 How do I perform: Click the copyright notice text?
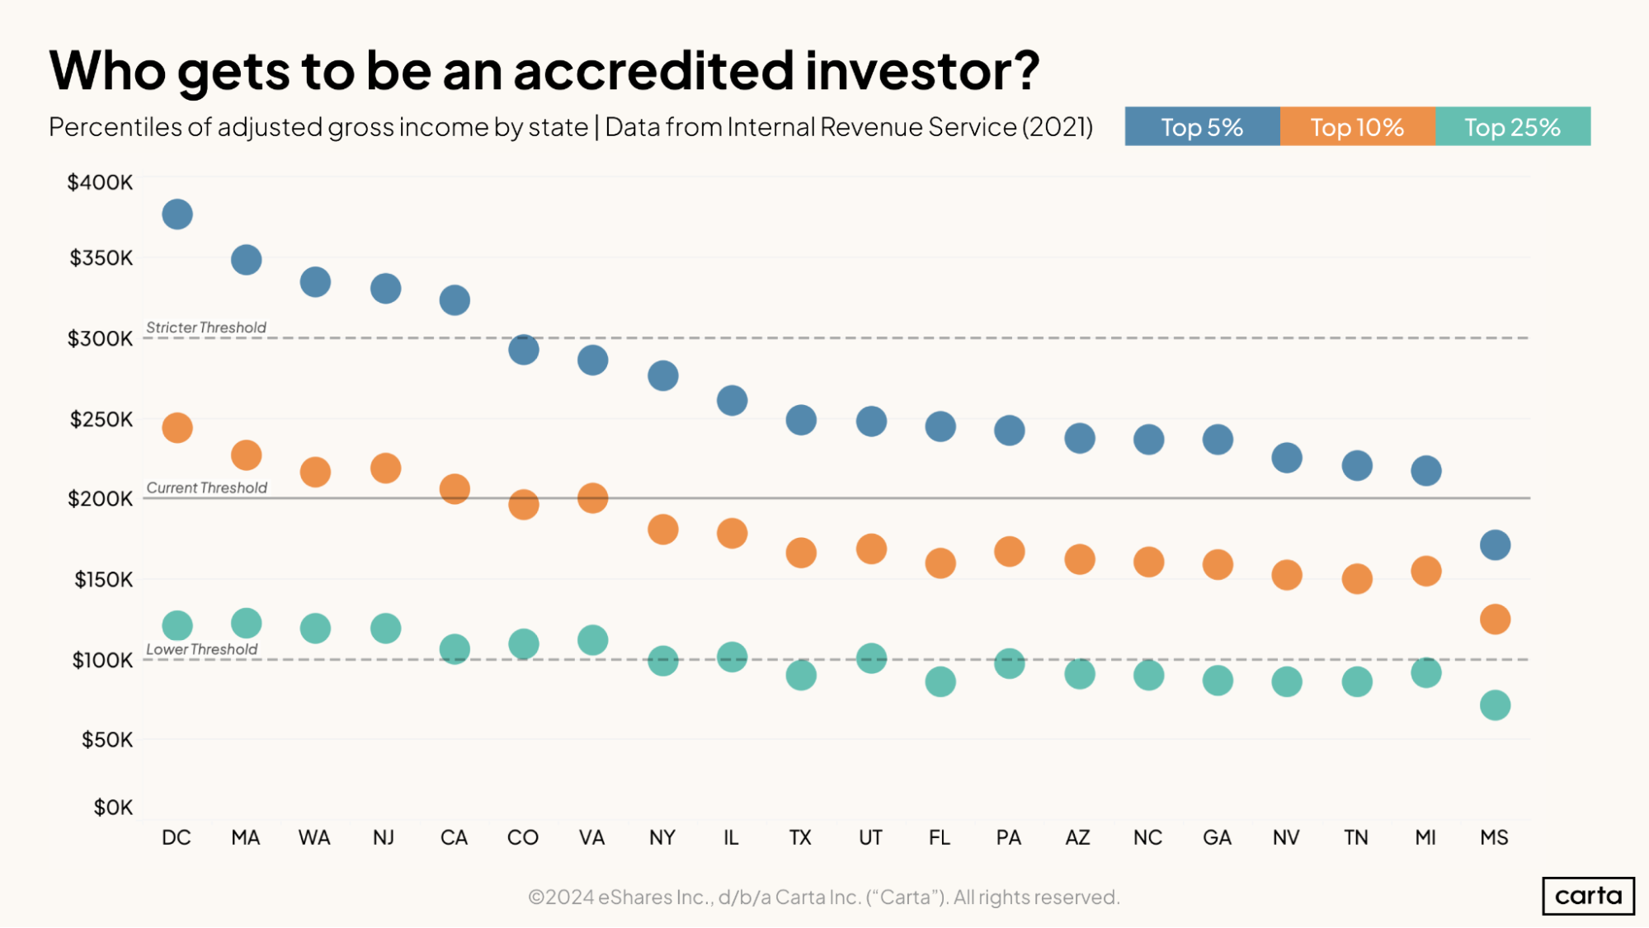coord(824,897)
